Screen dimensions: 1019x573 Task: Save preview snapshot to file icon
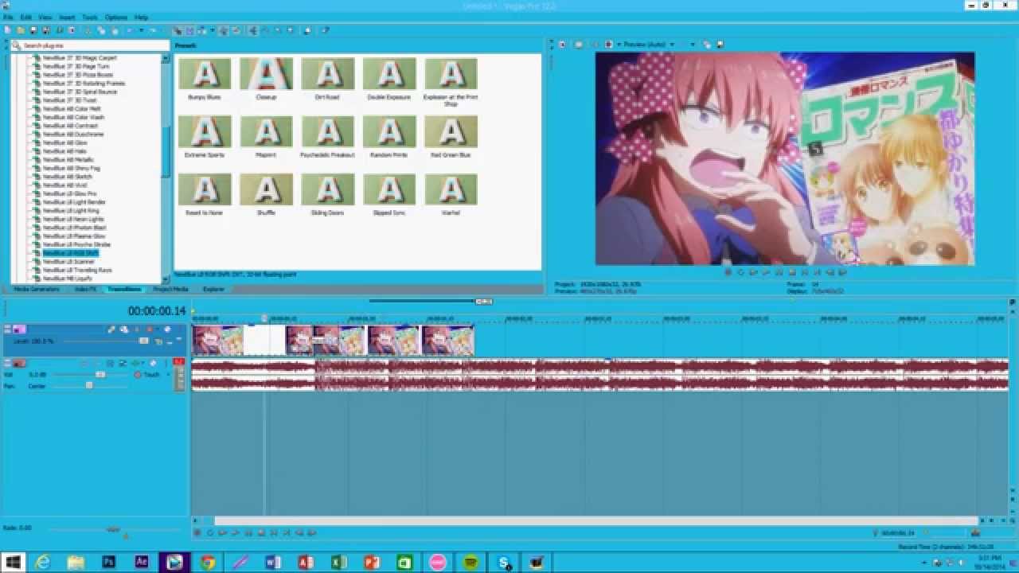(x=720, y=45)
